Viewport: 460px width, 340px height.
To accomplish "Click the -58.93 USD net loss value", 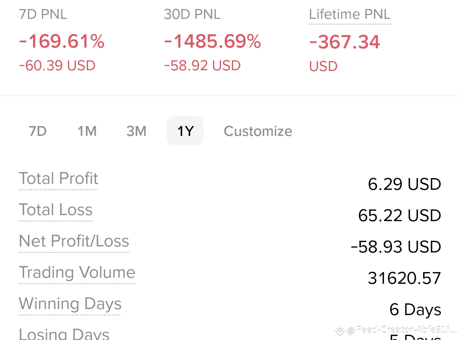I will point(396,247).
